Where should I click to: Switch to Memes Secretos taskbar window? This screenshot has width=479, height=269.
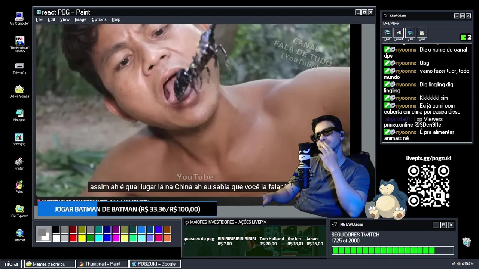pos(50,264)
